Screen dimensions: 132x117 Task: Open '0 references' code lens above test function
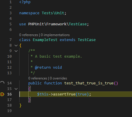(x=38, y=78)
